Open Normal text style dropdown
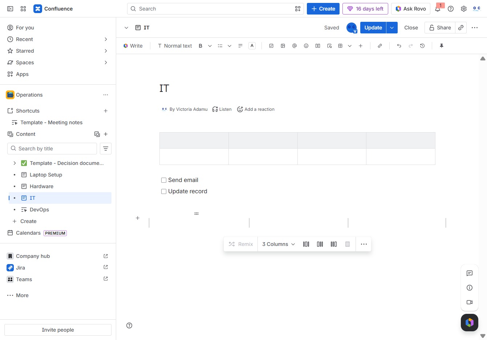The height and width of the screenshot is (340, 487). pos(175,46)
